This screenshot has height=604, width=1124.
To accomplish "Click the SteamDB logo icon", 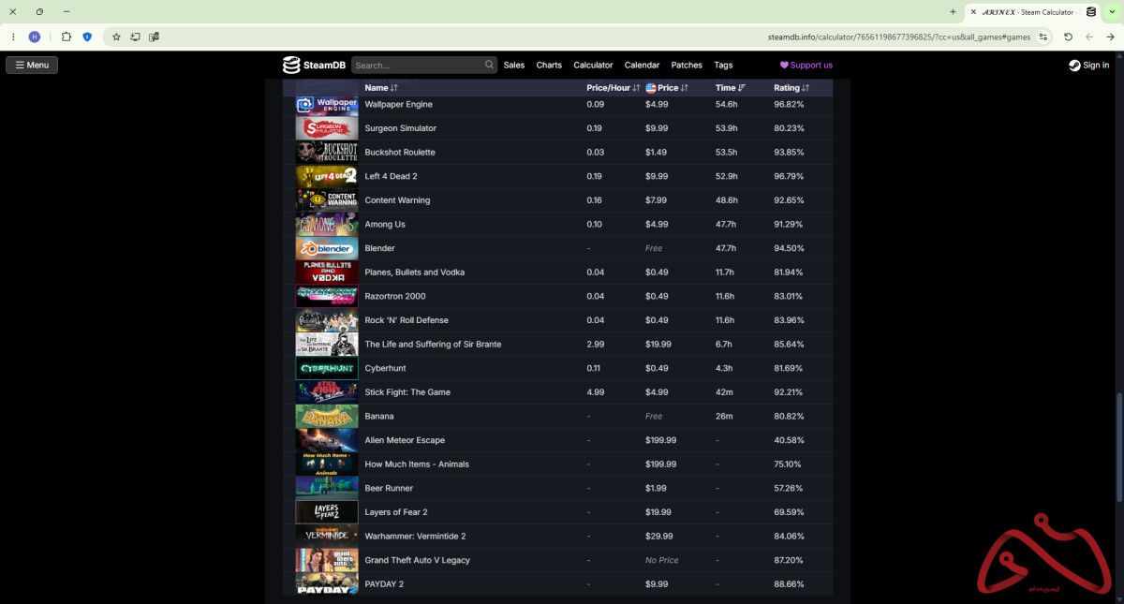I will click(x=291, y=65).
